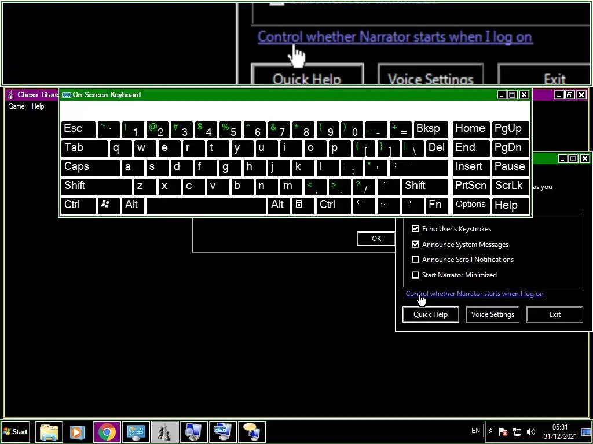Launch Windows Media Player from the taskbar
Viewport: 593px width, 444px height.
tap(78, 431)
